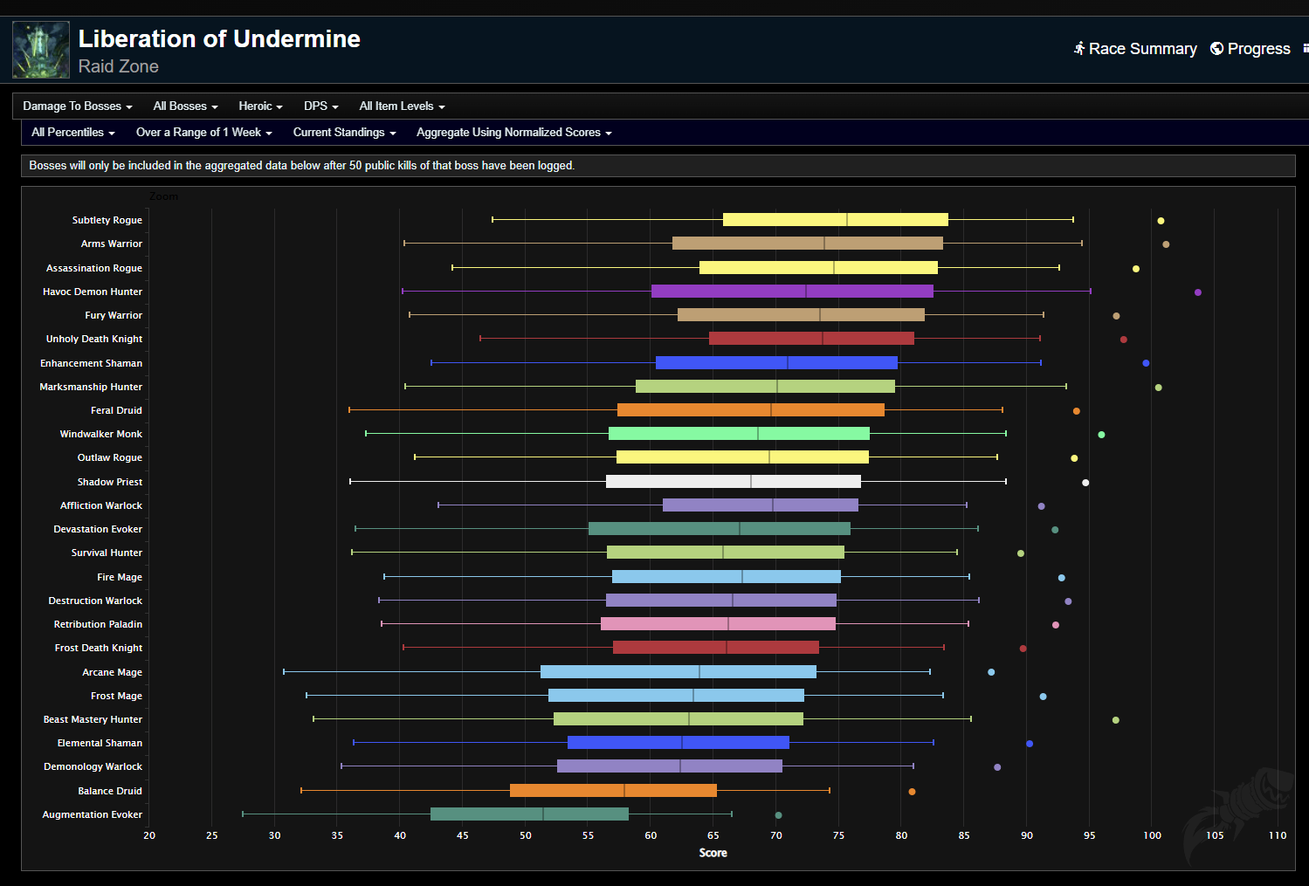Open the Heroic difficulty dropdown
Image resolution: width=1309 pixels, height=886 pixels.
tap(260, 106)
